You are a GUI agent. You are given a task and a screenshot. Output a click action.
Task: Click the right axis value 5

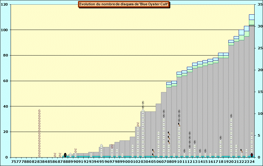259,135
